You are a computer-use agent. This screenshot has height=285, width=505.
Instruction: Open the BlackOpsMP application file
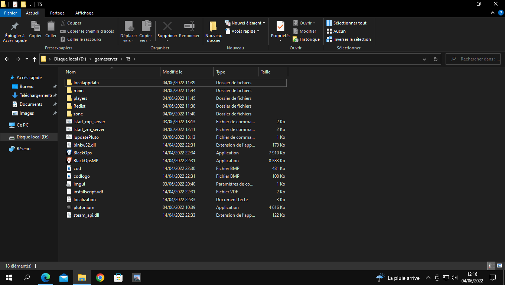pyautogui.click(x=86, y=161)
